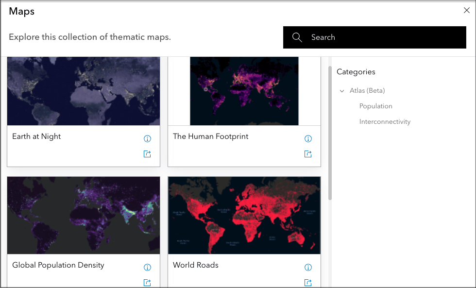Show info for Global Population Density map

[x=147, y=268]
